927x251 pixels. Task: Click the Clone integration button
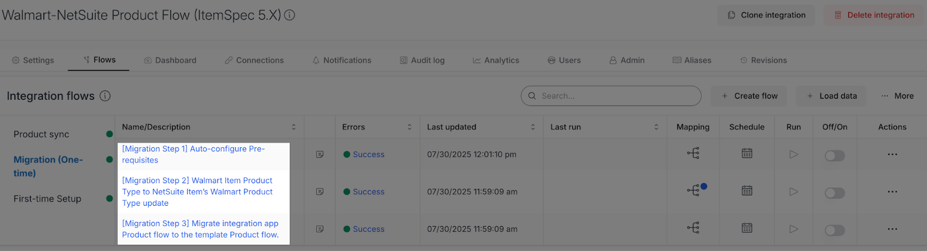pos(767,15)
